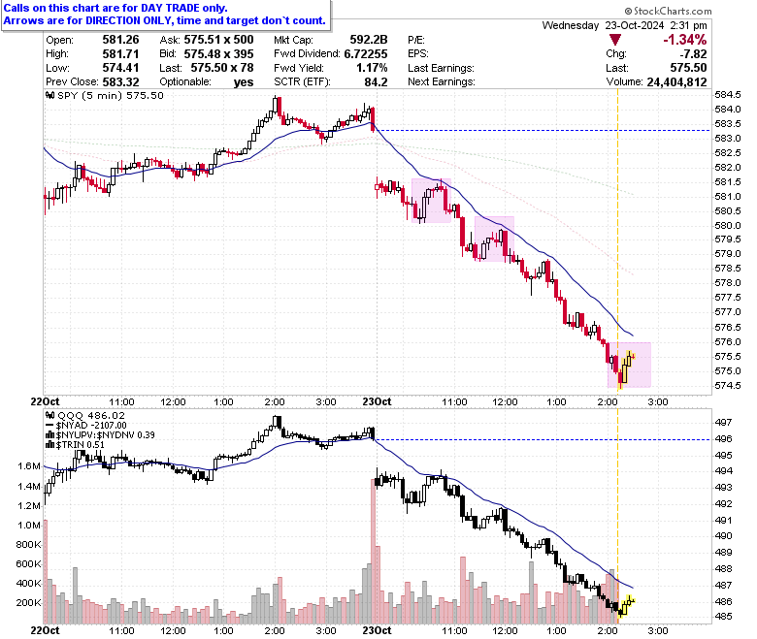Click the Last Earnings label
Screen dimensions: 757x639
pos(441,68)
